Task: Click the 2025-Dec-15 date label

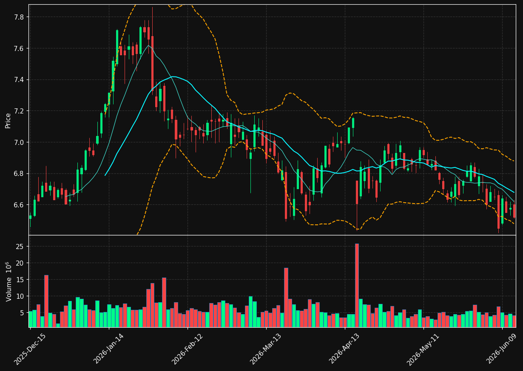Action: point(30,349)
